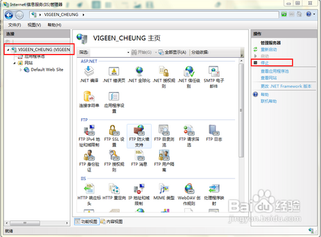Screen dimensions: 321x237
Task: Open the FTP 目录浏览 icon
Action: coord(164,136)
